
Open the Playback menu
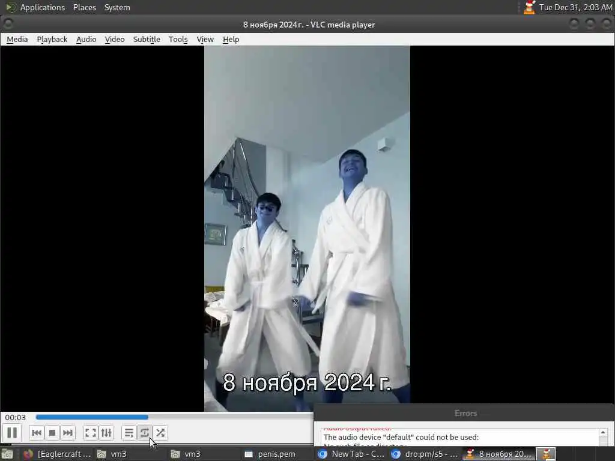(x=52, y=39)
